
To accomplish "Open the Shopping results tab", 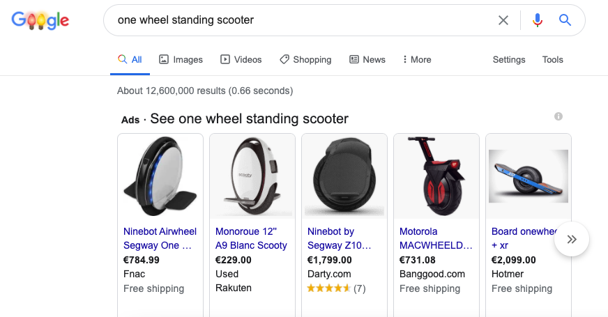I will click(305, 60).
